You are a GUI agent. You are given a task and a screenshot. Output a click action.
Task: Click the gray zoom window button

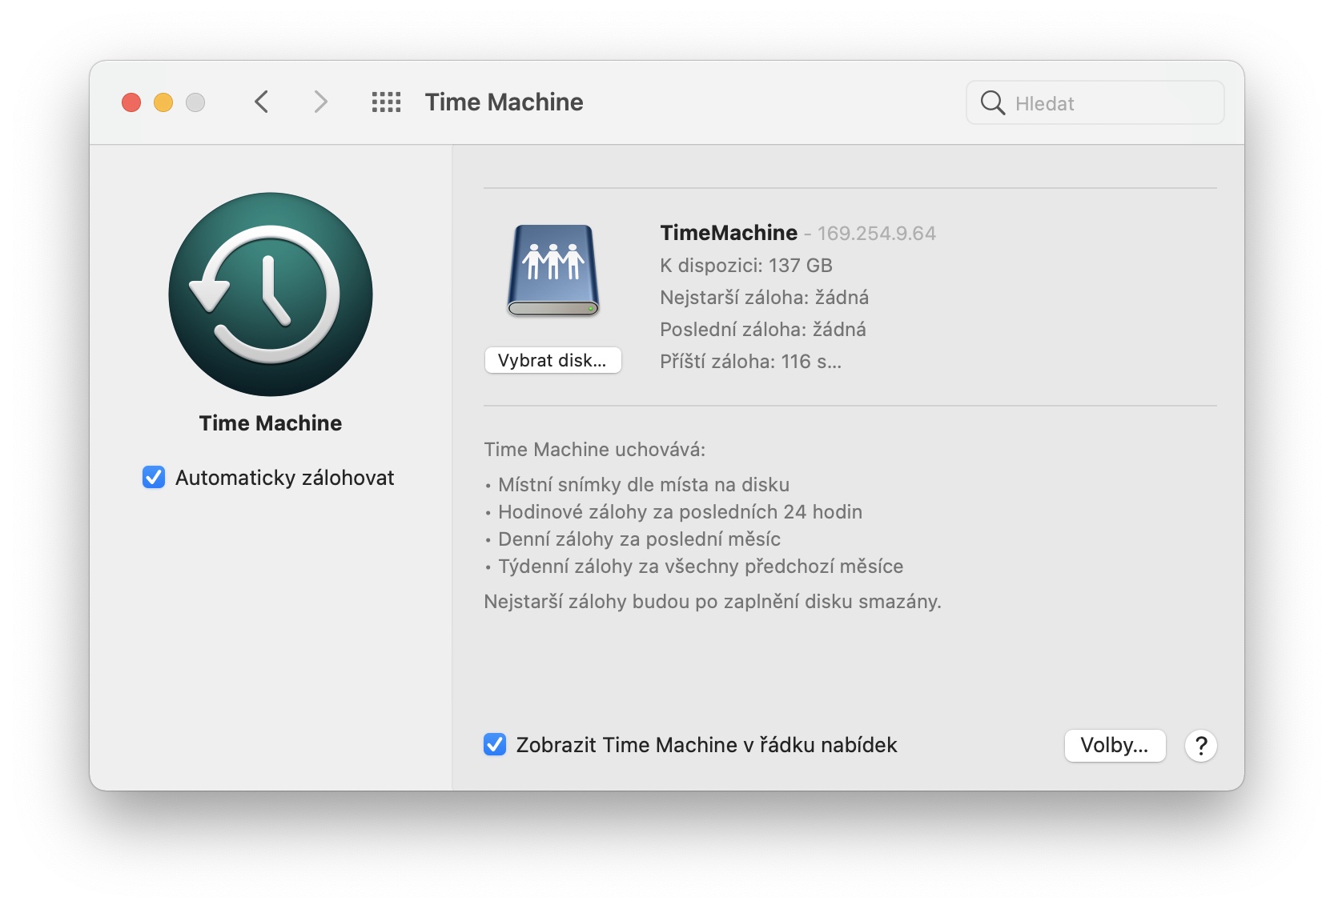[x=195, y=102]
